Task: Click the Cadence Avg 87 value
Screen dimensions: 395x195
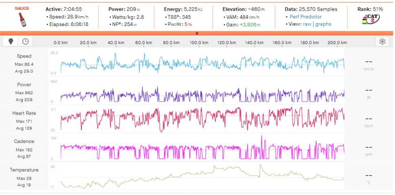Action: [x=24, y=156]
